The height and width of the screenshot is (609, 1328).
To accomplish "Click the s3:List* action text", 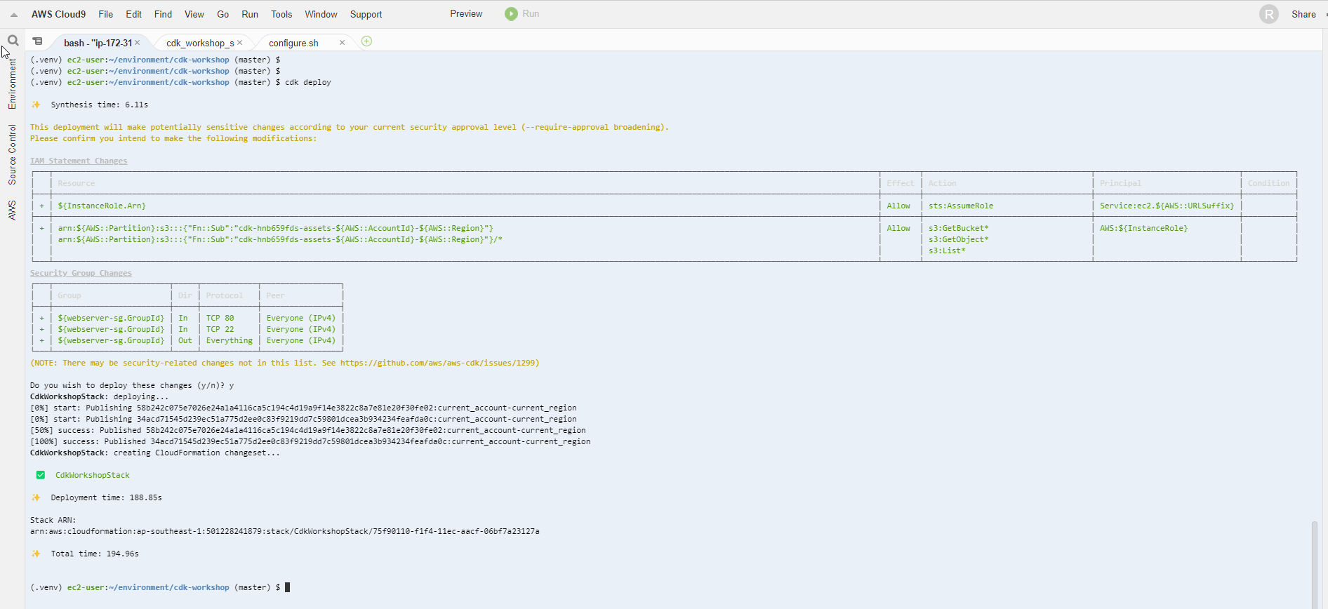I will 947,250.
